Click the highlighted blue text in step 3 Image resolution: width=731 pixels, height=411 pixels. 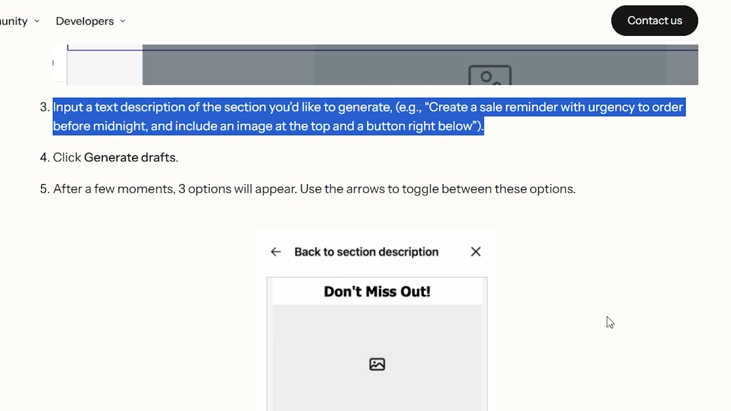pyautogui.click(x=343, y=116)
